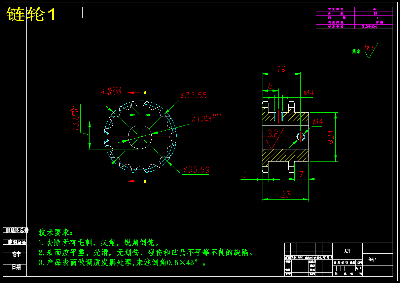Select requirement line 1 about 毛刺 and 尖角
The height and width of the screenshot is (283, 400).
99,242
